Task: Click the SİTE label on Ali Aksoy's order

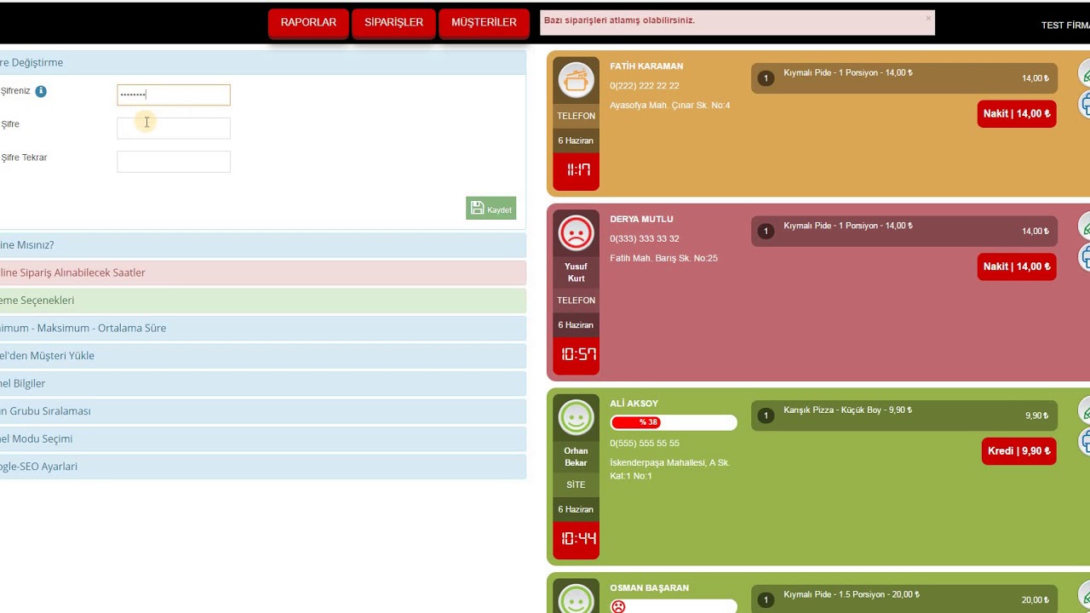Action: 577,484
